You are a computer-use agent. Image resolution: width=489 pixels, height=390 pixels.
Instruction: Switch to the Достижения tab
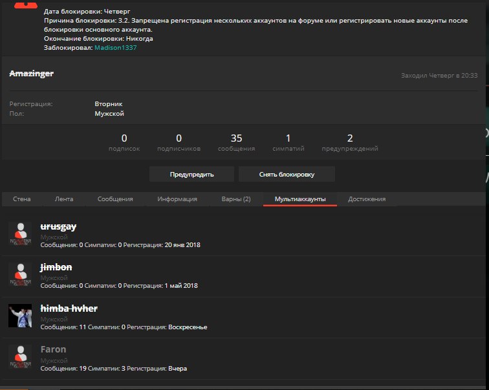point(367,199)
